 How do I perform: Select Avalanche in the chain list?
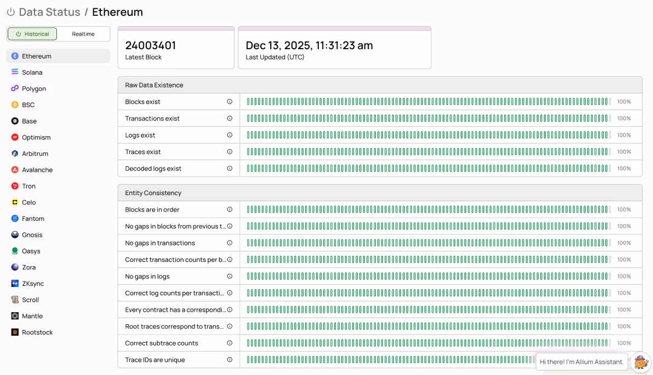coord(58,169)
